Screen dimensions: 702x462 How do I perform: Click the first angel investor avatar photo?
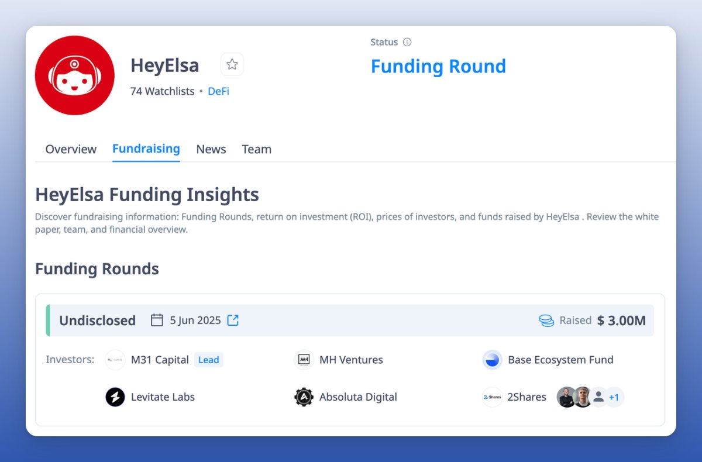click(566, 397)
